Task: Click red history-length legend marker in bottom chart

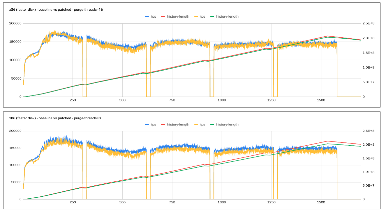Action: click(x=163, y=125)
